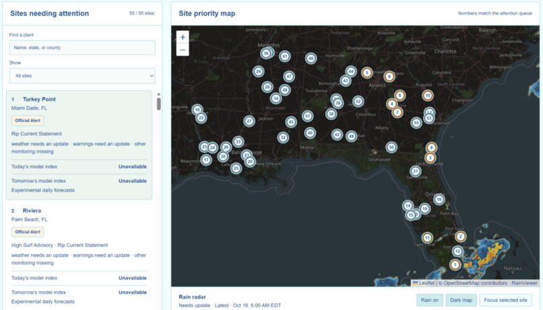This screenshot has height=310, width=543.
Task: Click map marker number 55
Action: [416, 122]
